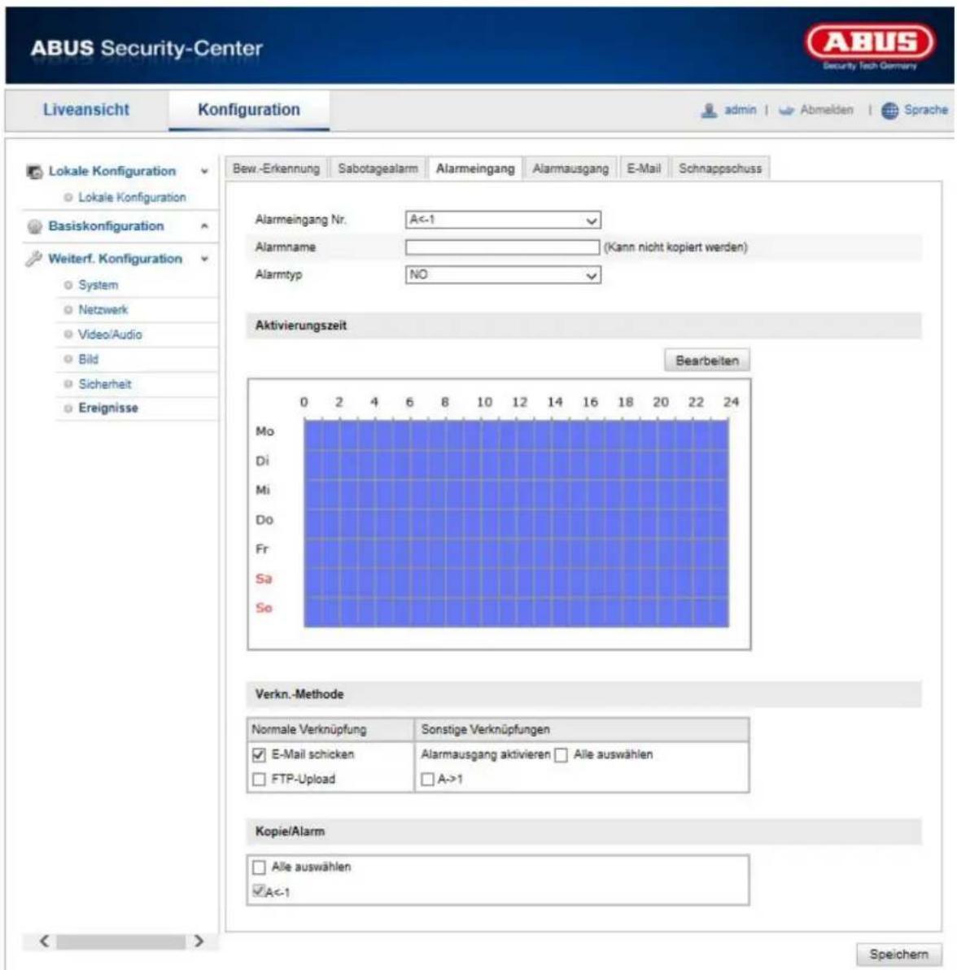Open the Ereignisse settings item
This screenshot has height=970, width=957.
pos(108,409)
